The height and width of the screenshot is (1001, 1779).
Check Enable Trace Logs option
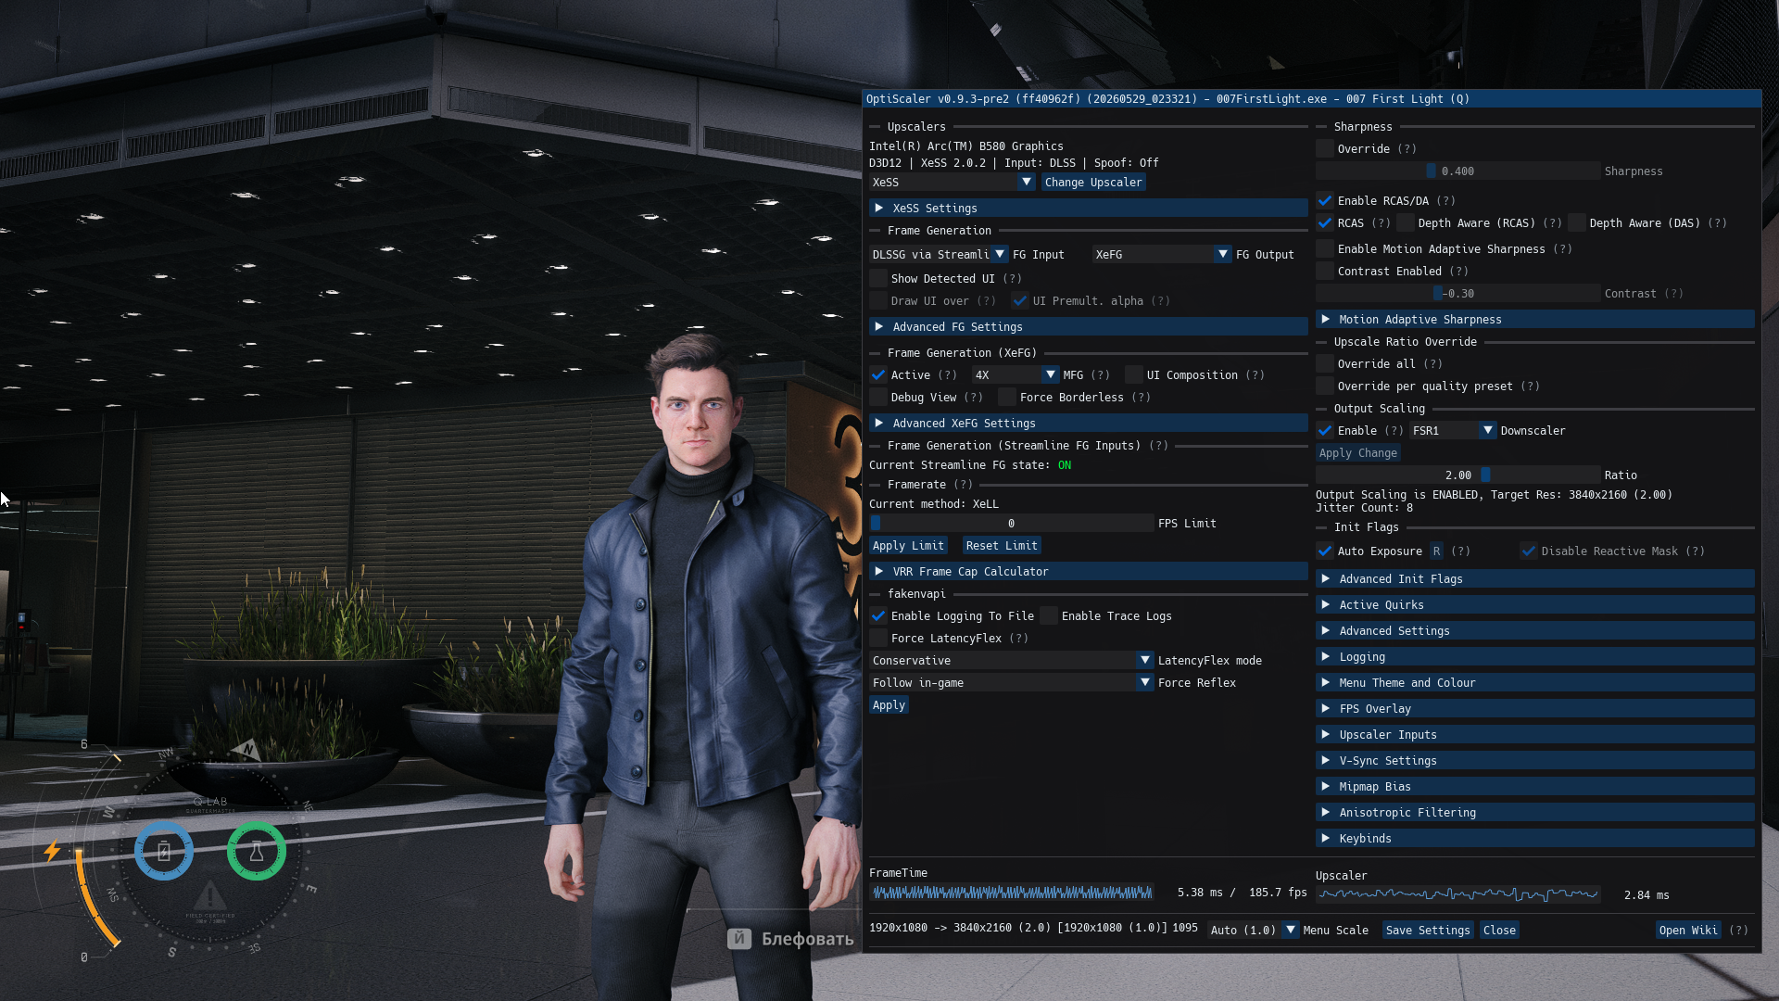click(1049, 616)
